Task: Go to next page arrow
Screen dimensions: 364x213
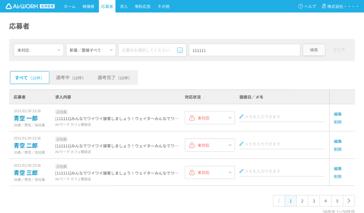Action: pos(349,201)
